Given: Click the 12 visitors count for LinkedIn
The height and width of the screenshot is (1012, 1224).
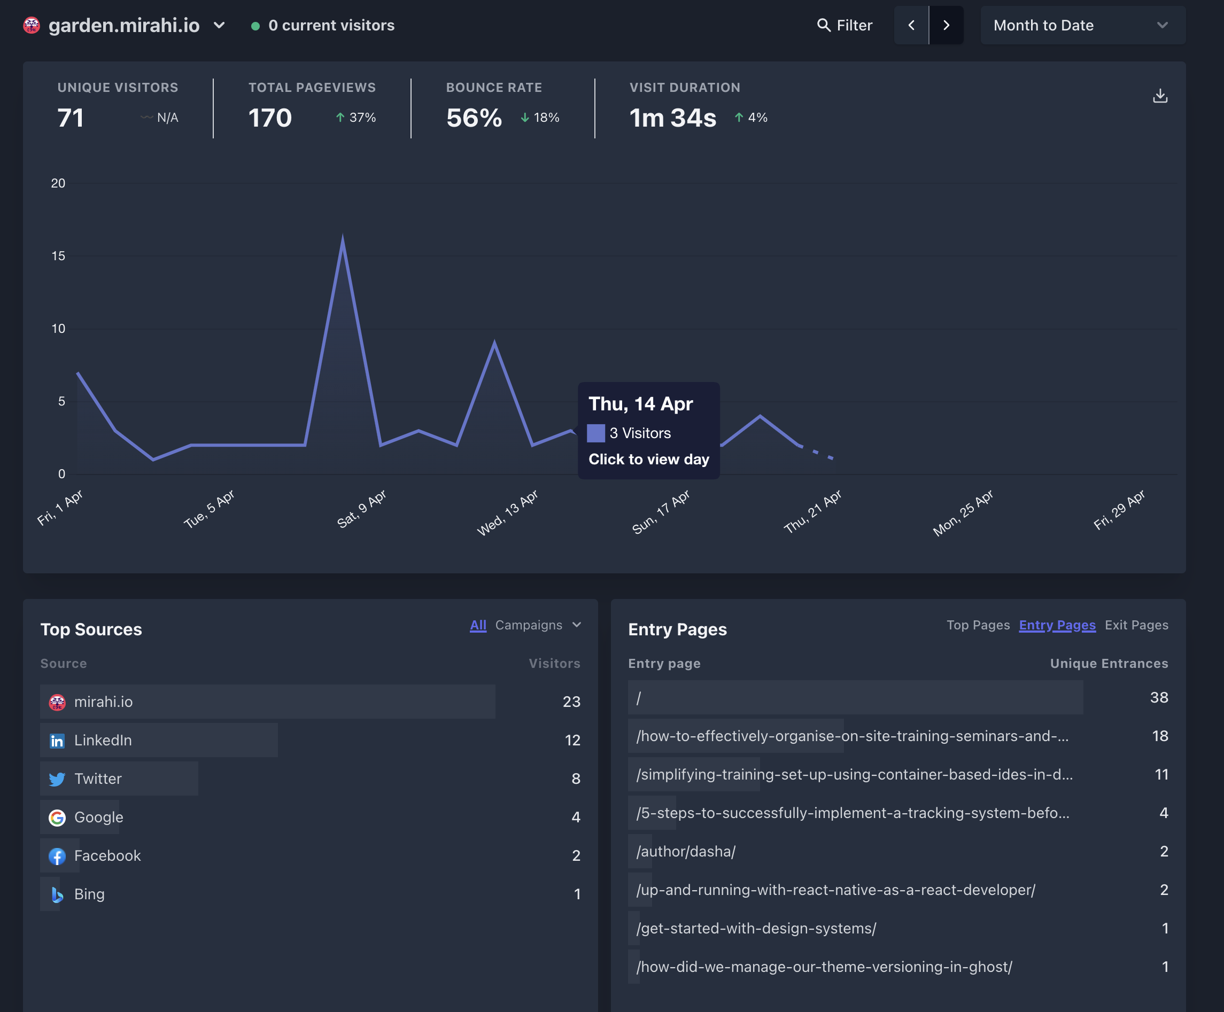Looking at the screenshot, I should (572, 741).
